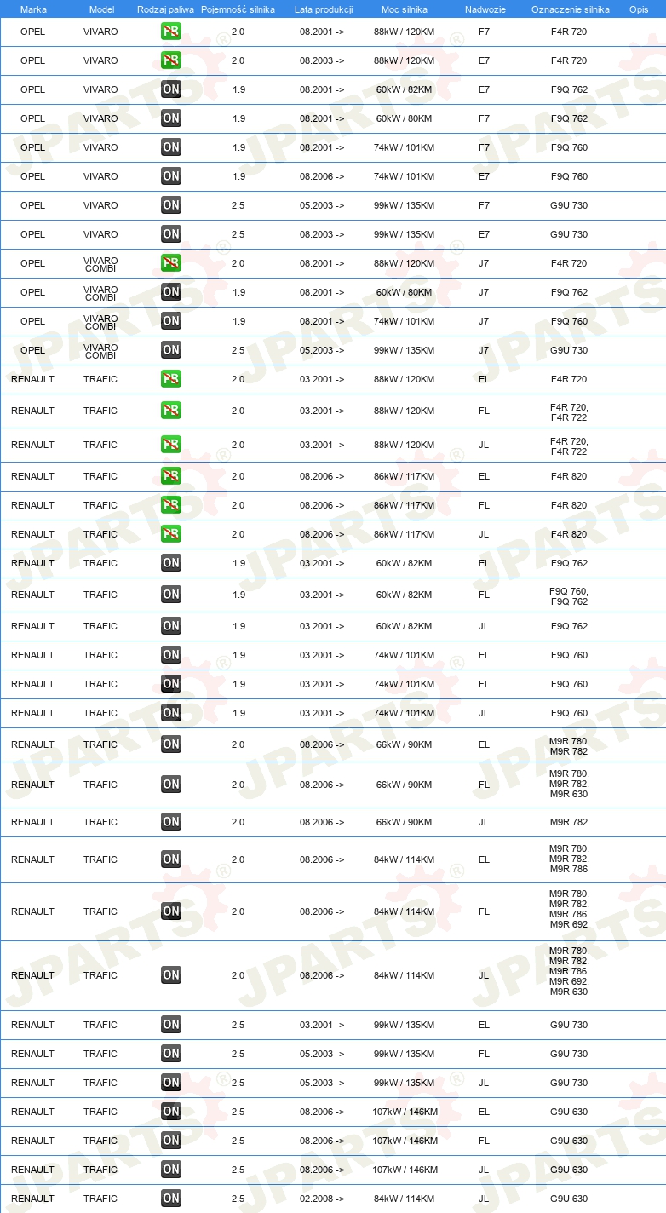This screenshot has width=666, height=1213.
Task: Click ON icon in Vivaro 2.5 E7 row
Action: [171, 234]
